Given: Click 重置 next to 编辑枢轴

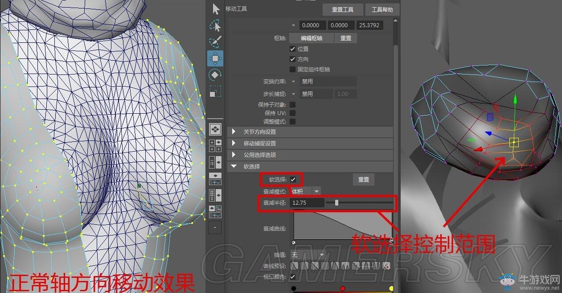Looking at the screenshot, I should (x=346, y=38).
